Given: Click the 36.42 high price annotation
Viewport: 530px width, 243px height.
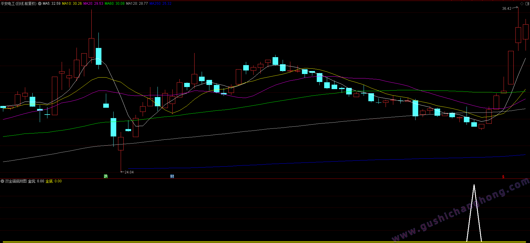Looking at the screenshot, I should (507, 9).
